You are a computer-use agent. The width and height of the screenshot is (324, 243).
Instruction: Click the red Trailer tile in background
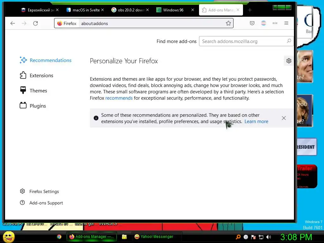[x=306, y=177]
